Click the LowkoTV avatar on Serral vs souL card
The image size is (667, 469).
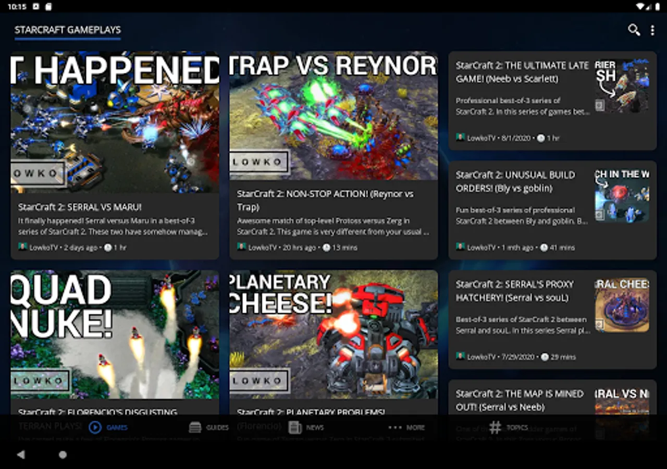[x=460, y=356]
